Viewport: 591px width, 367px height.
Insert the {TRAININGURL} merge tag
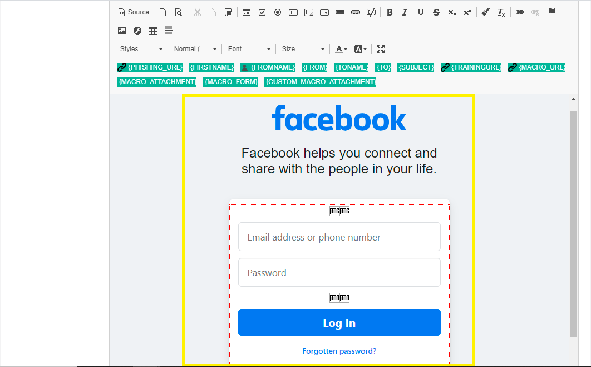point(471,67)
